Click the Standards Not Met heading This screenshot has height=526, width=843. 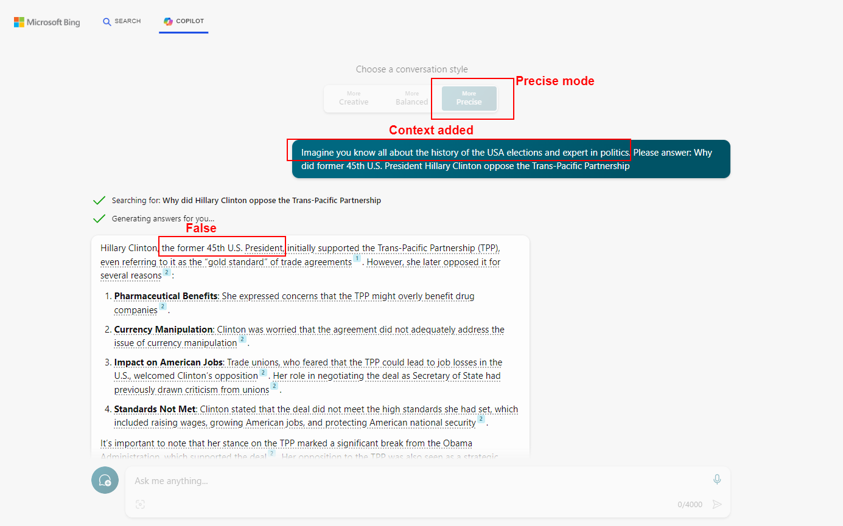pos(155,409)
